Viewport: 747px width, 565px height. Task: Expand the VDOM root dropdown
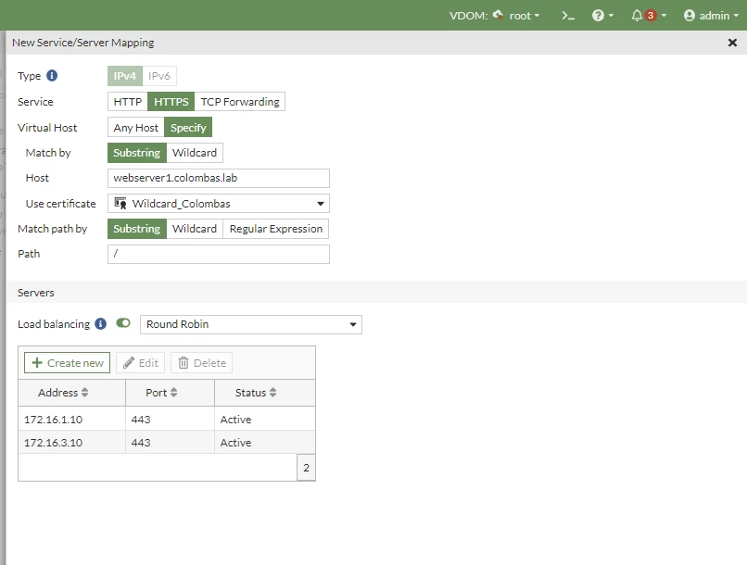524,16
